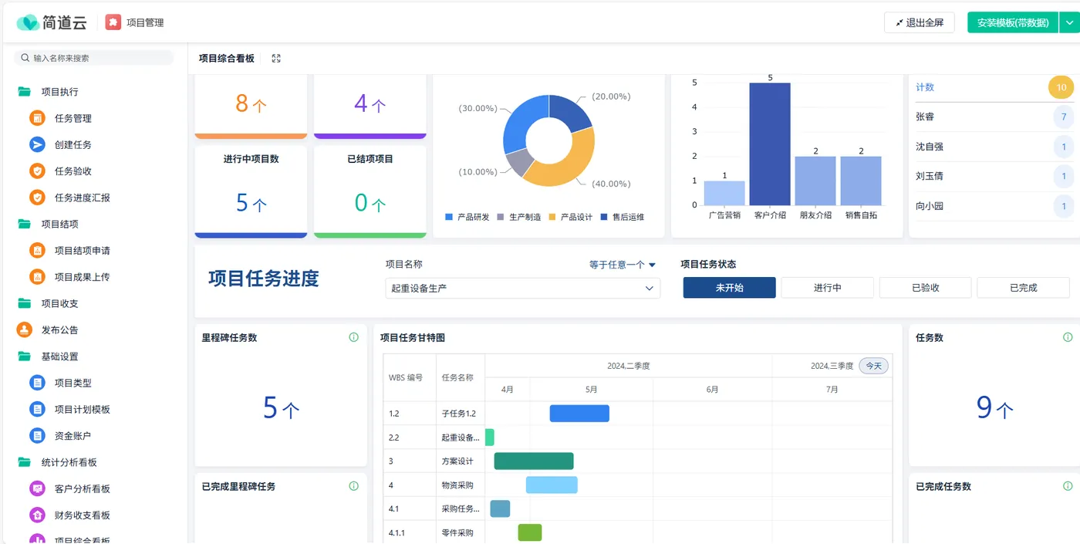Viewport: 1080px width, 544px height.
Task: Click the 发布公告 icon
Action: (x=25, y=329)
